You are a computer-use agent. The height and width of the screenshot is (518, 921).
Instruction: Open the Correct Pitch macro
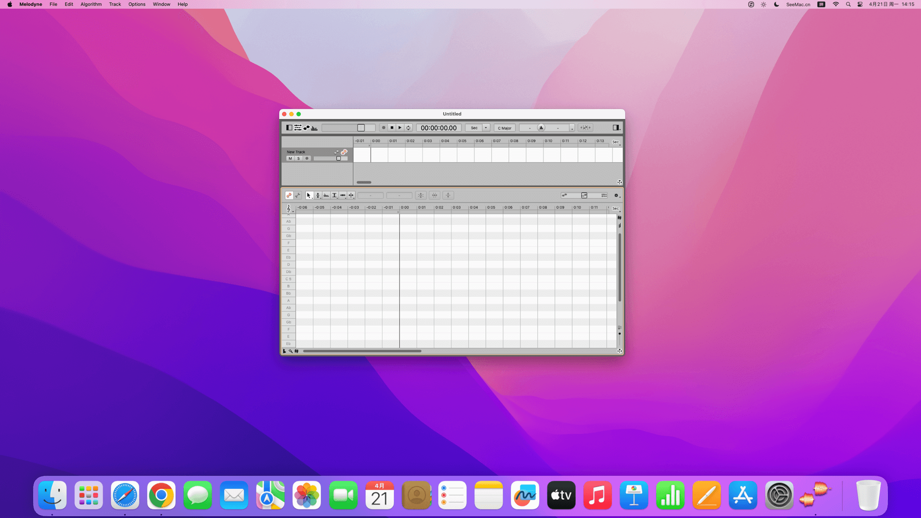pos(421,195)
